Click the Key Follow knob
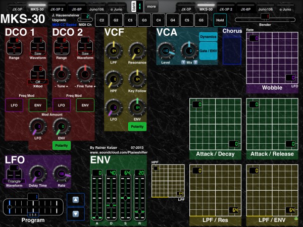 (x=137, y=79)
